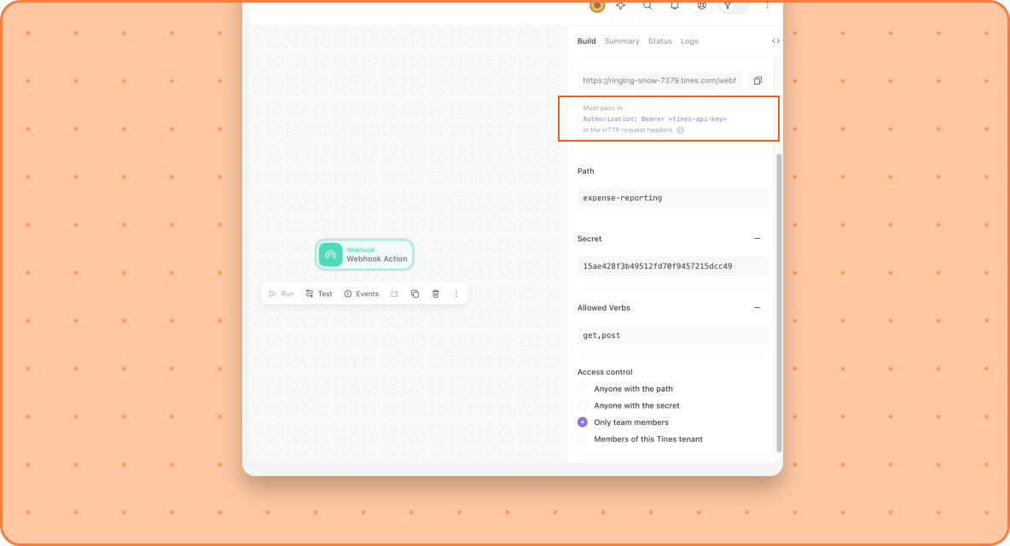This screenshot has height=546, width=1010.
Task: Switch to the Logs tab
Action: tap(689, 41)
